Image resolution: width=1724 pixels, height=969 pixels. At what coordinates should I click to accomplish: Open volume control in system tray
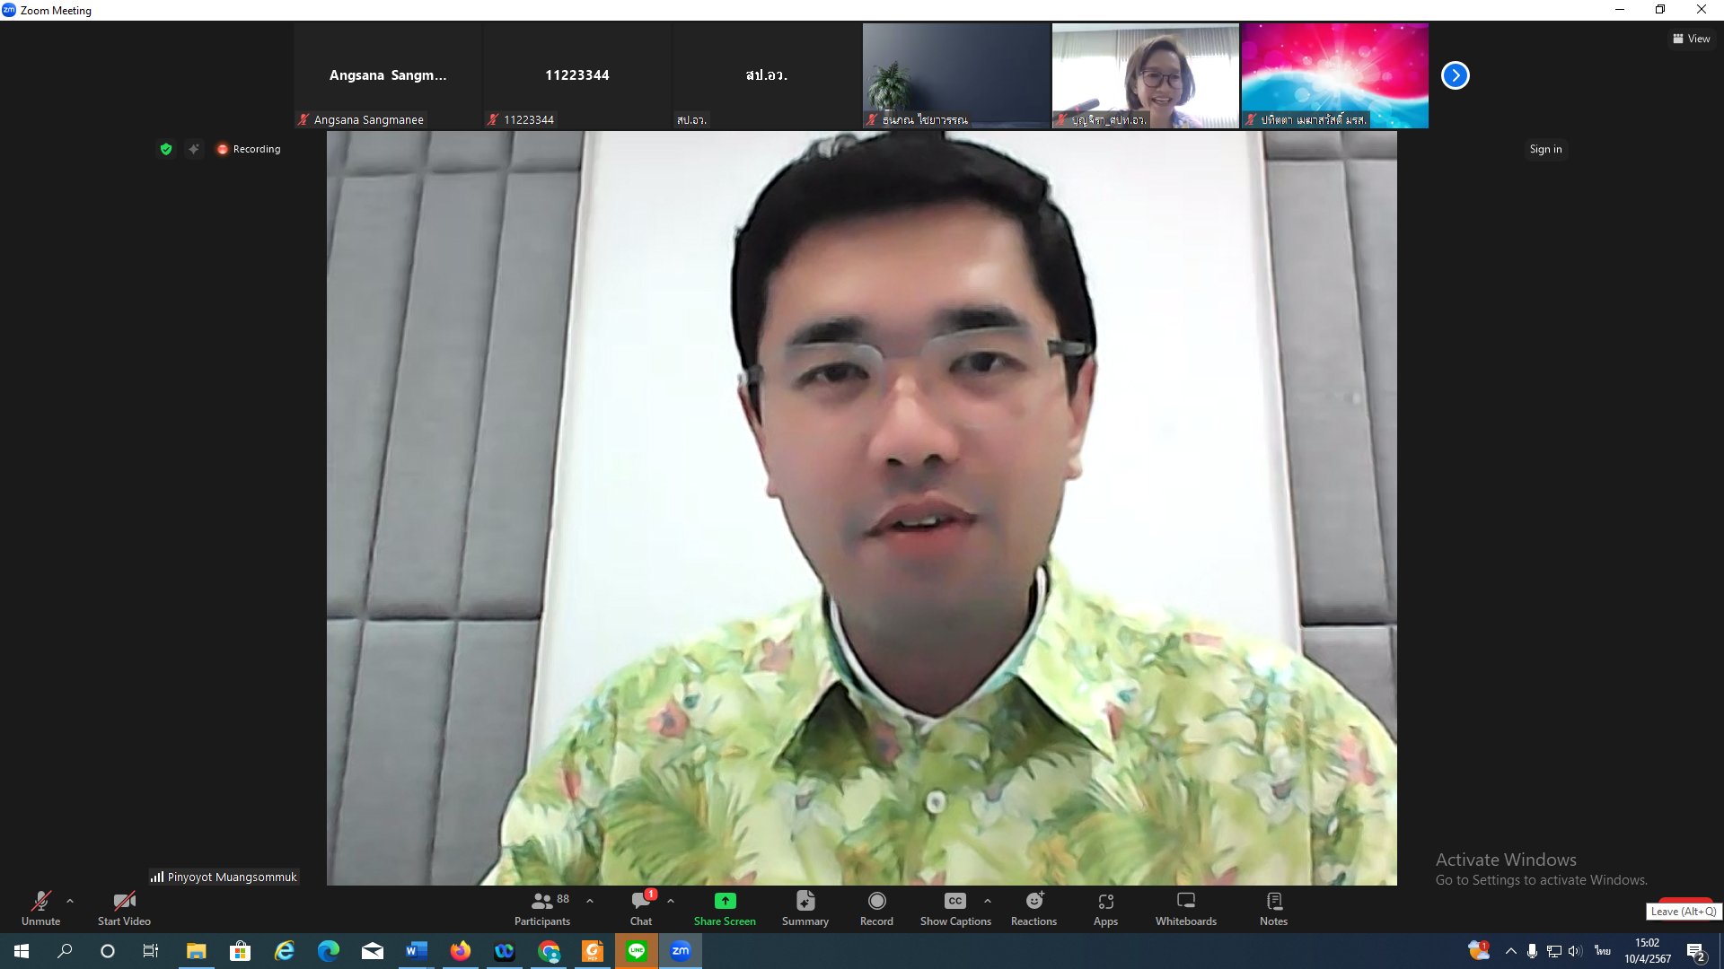click(x=1575, y=951)
